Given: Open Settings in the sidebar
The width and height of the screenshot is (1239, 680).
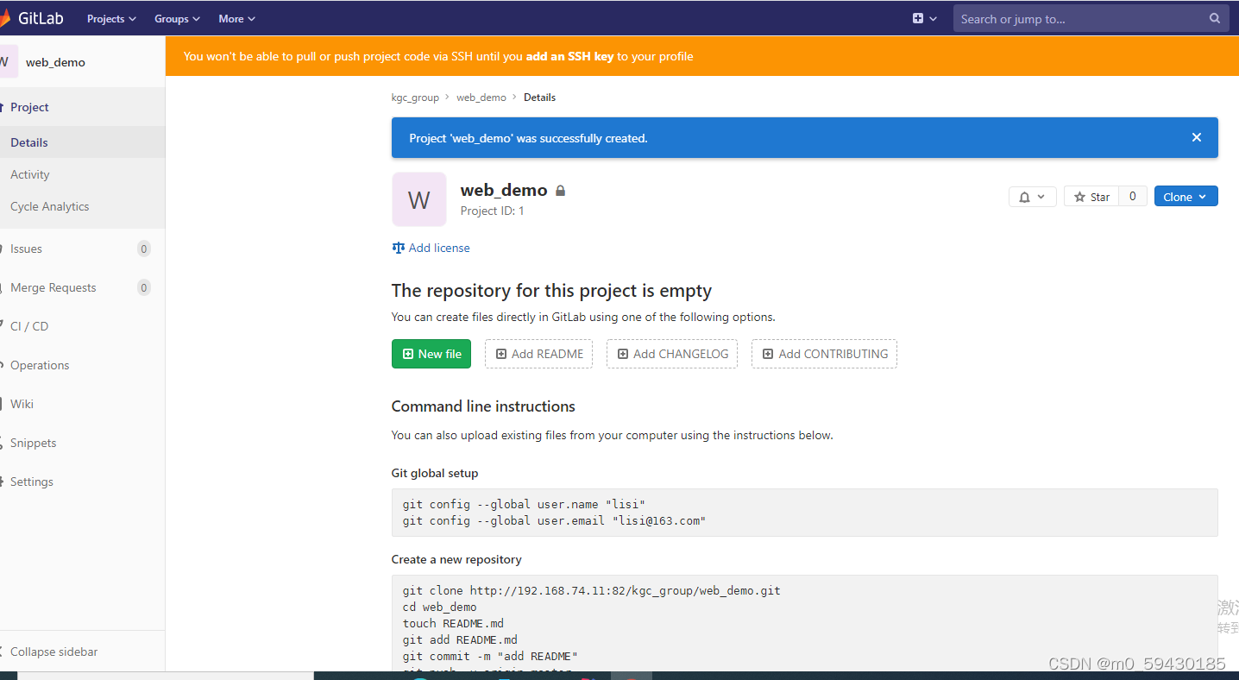Looking at the screenshot, I should click(82, 482).
